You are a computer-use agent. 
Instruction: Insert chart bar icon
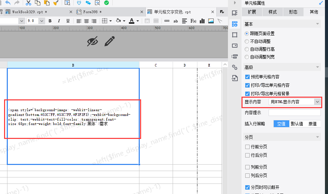pos(202,21)
